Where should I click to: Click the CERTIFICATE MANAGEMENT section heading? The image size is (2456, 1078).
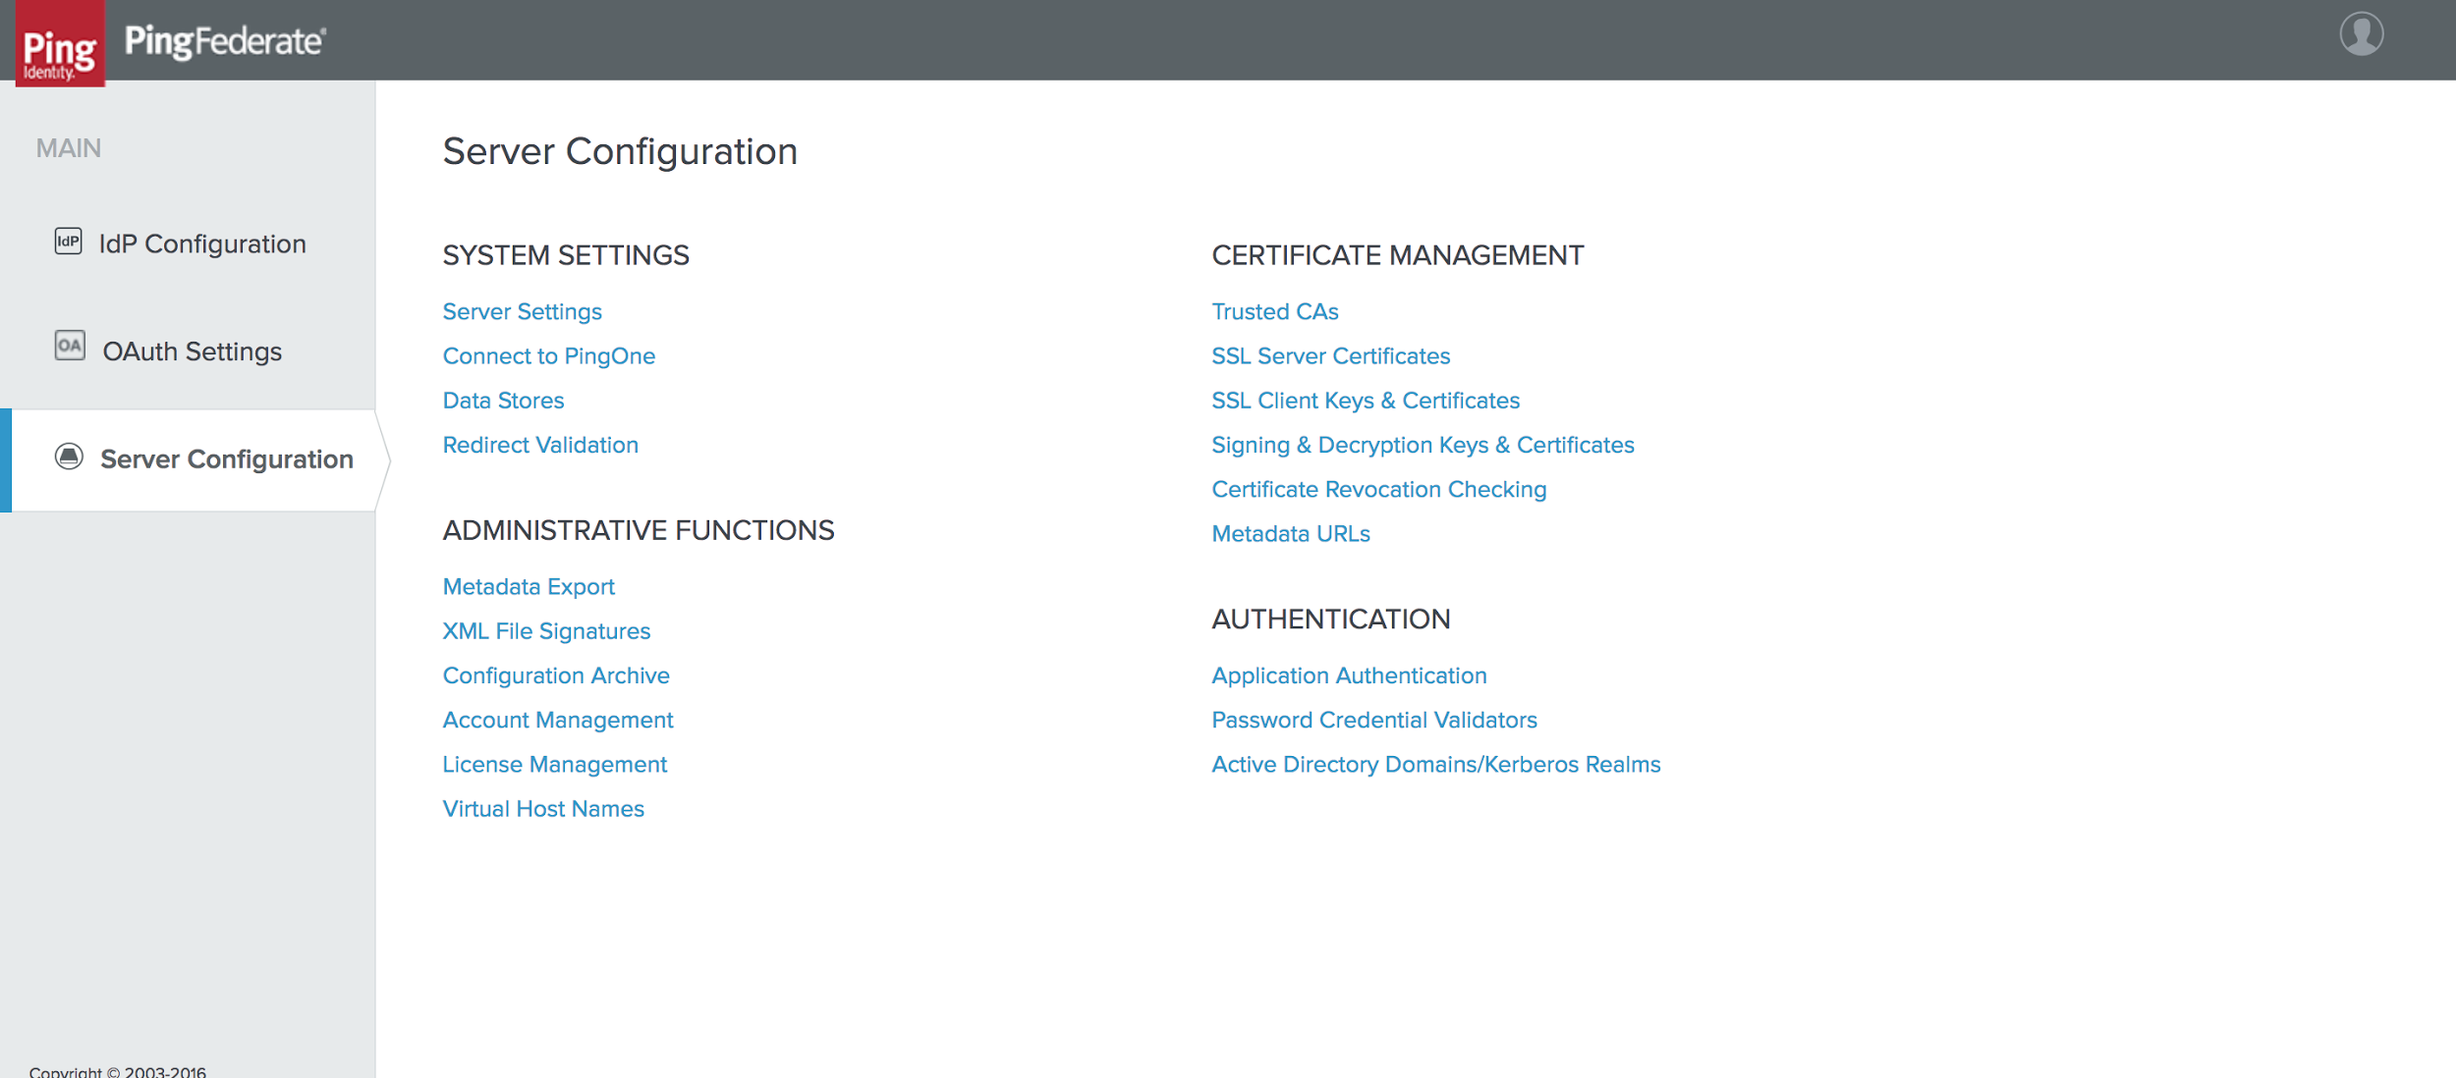pos(1397,255)
